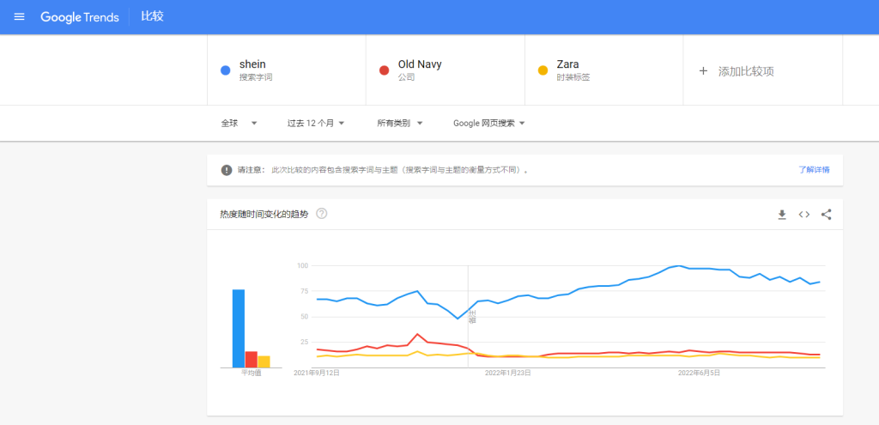Click the 了解详情 link

[814, 170]
